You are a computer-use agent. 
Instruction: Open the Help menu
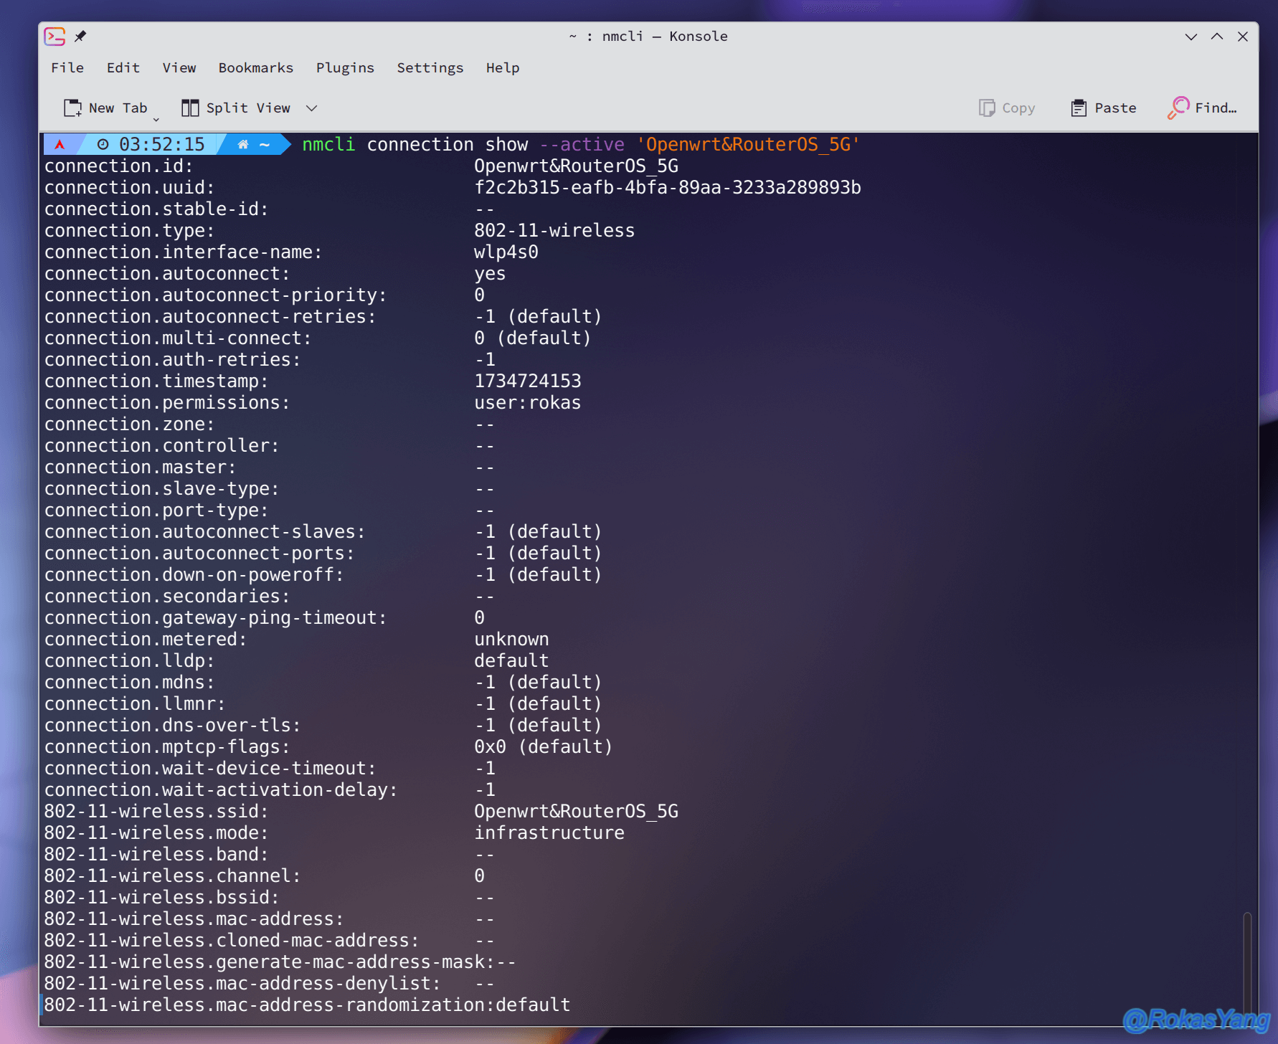[503, 67]
